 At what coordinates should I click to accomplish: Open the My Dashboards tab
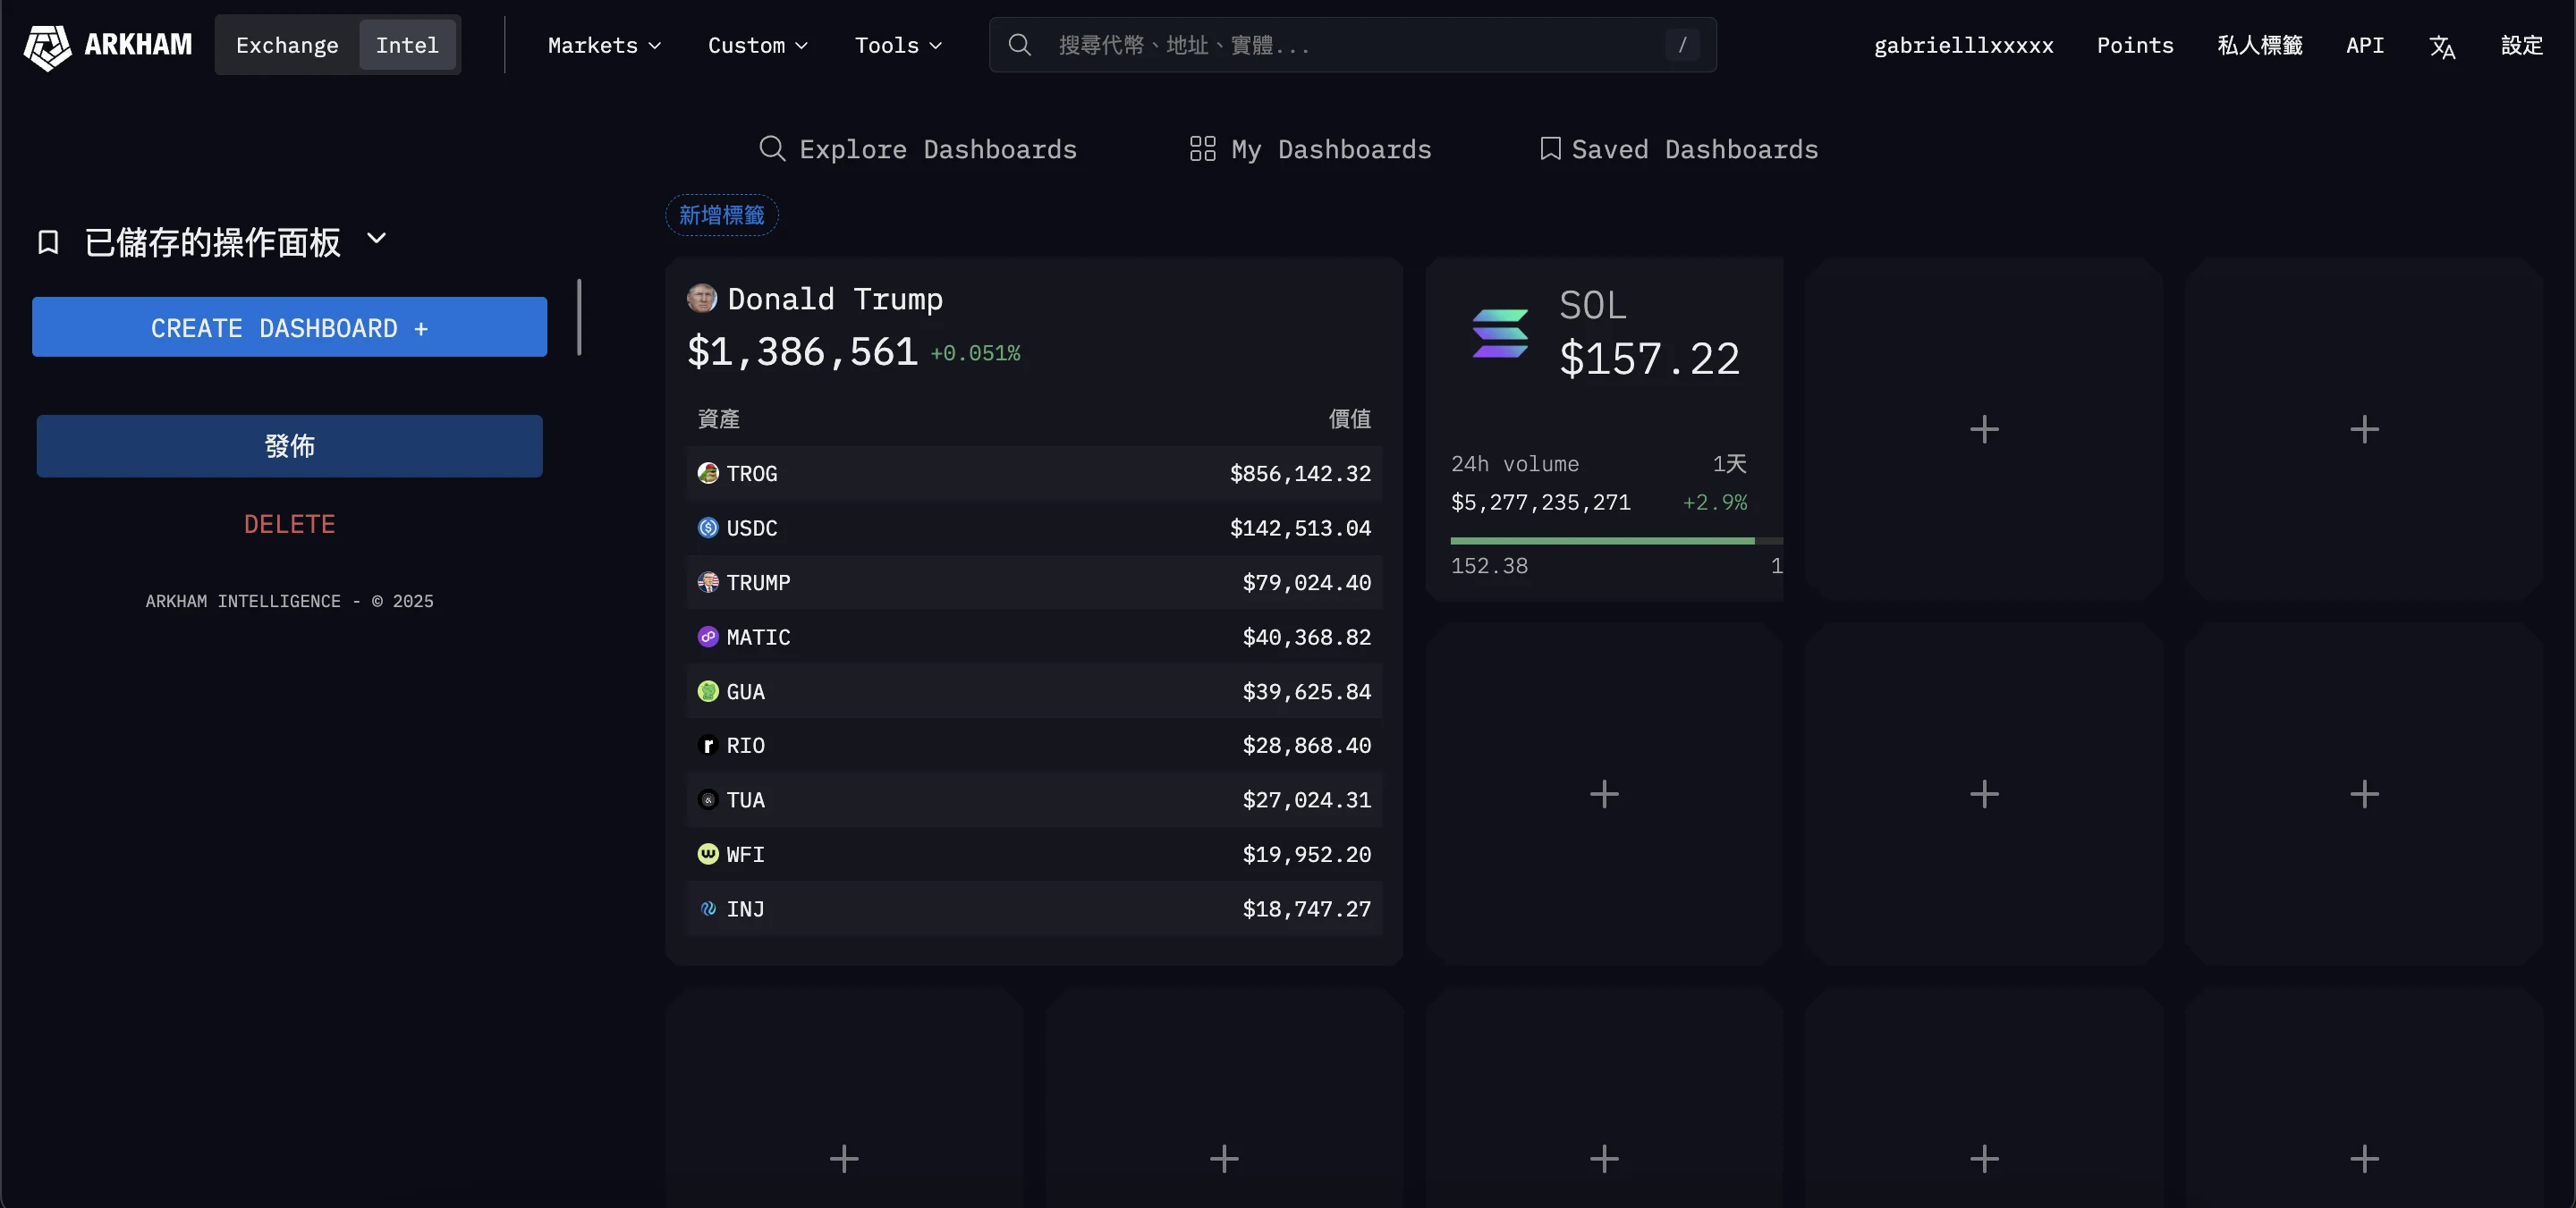[1310, 149]
